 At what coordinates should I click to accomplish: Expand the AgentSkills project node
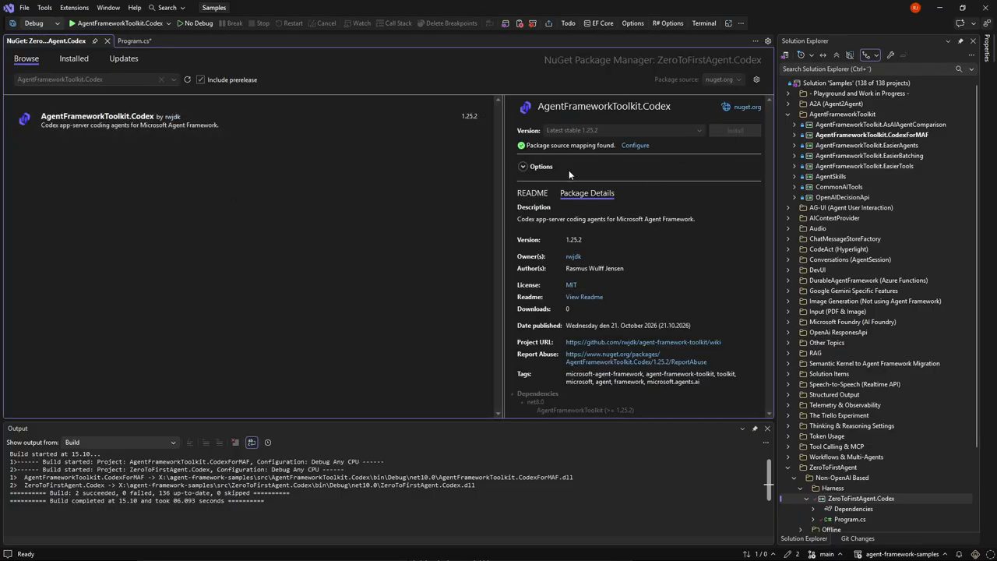point(794,177)
